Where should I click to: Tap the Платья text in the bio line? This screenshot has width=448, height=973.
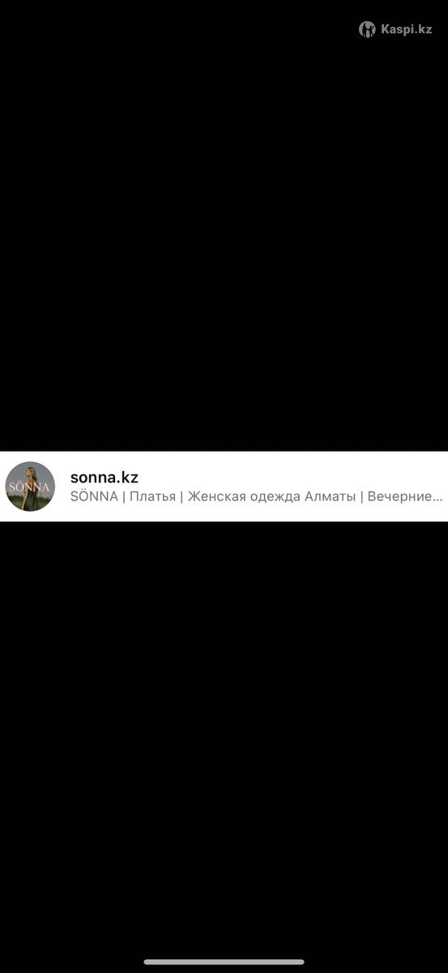point(152,496)
